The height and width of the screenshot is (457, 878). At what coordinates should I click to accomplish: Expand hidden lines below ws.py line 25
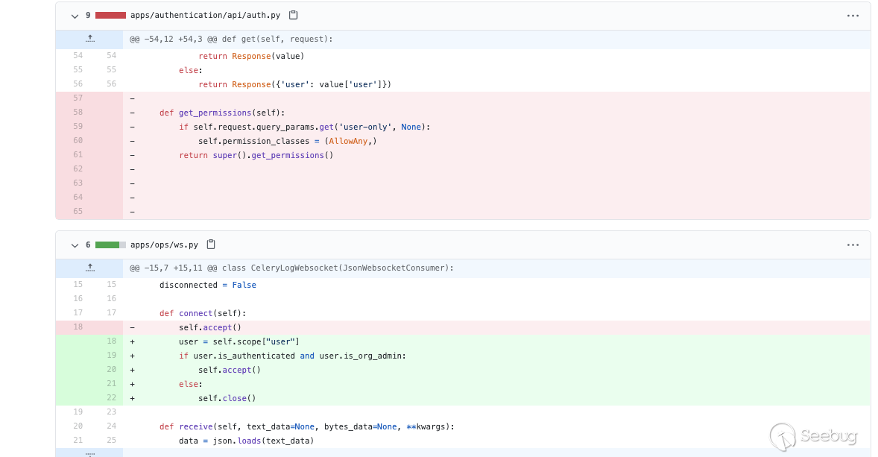[89, 453]
